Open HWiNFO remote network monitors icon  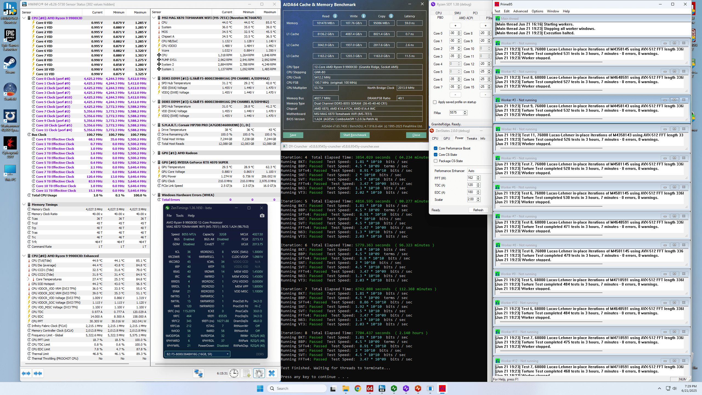point(199,373)
